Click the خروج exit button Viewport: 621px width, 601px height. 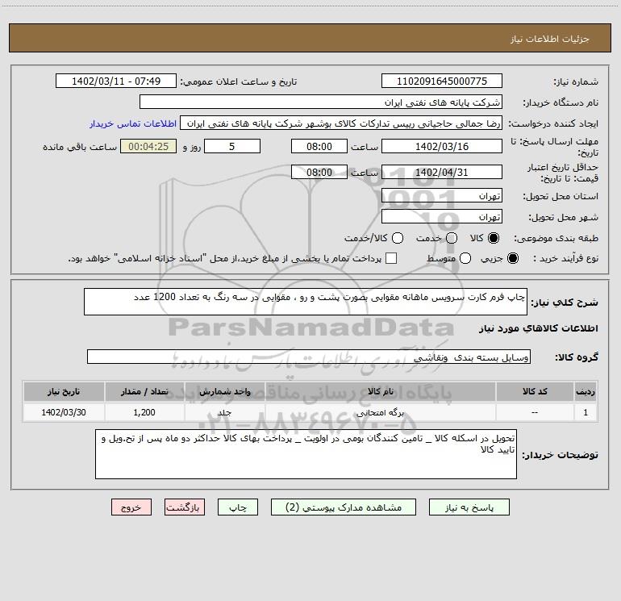[131, 507]
